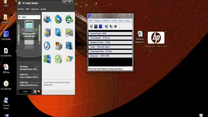Click the CamStudio Record button
Screen dimensions: 208x117
coord(91,27)
